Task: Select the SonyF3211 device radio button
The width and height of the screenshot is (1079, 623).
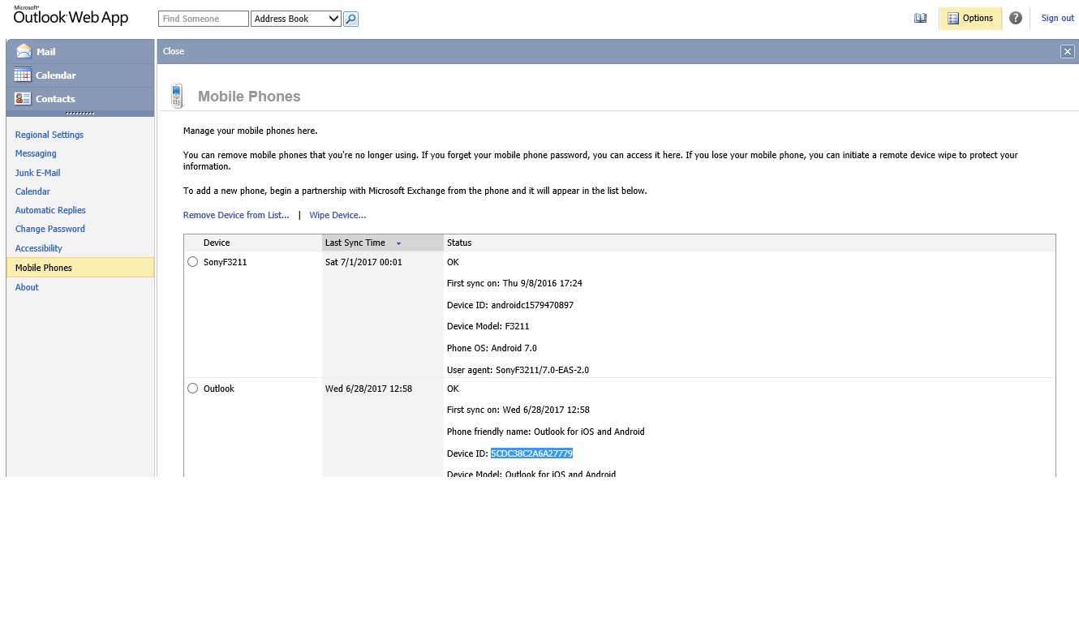Action: (192, 262)
